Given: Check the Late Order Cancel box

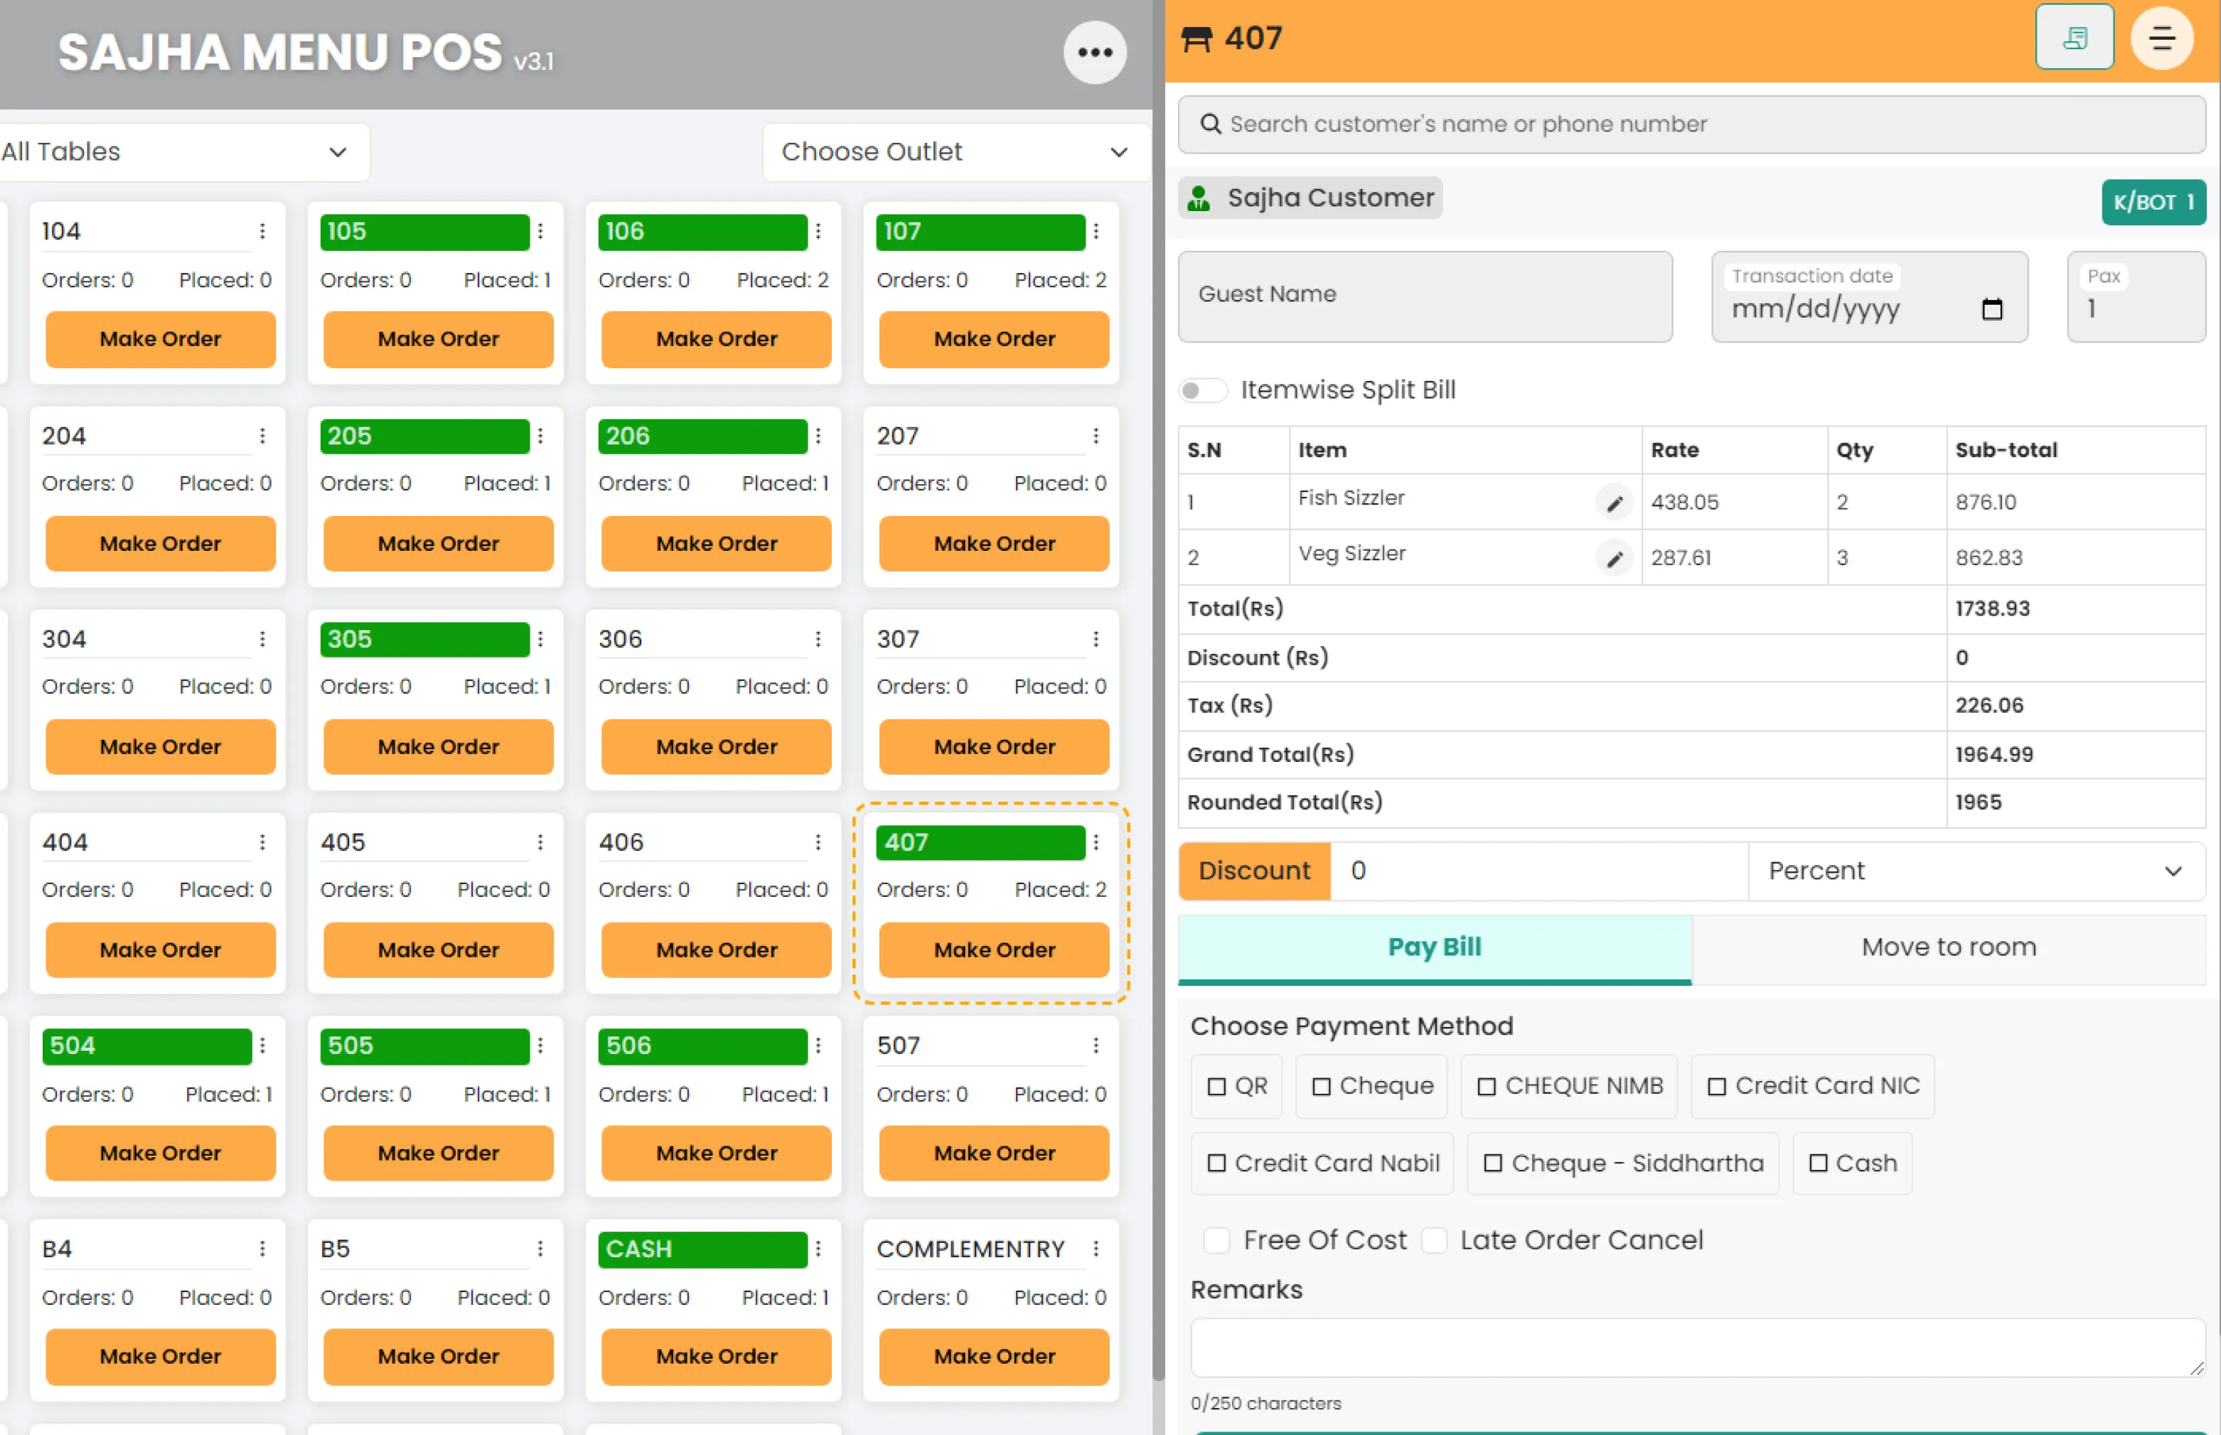Looking at the screenshot, I should (1433, 1241).
